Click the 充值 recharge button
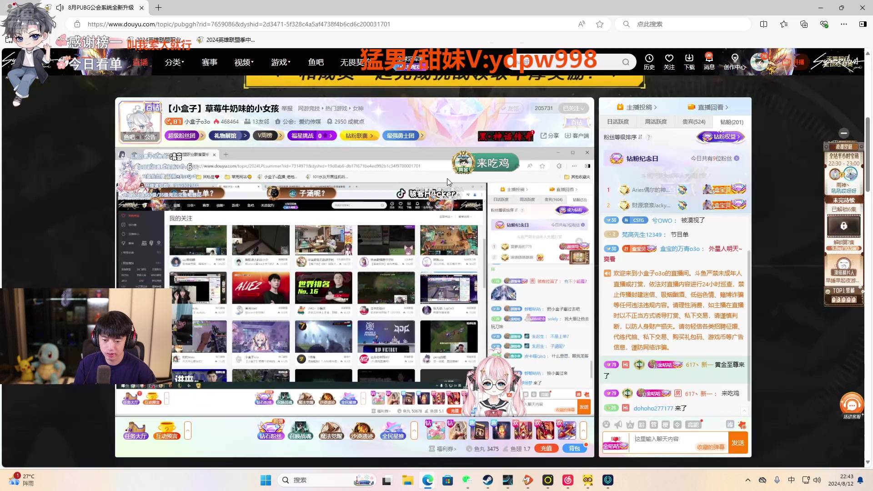 coord(546,448)
